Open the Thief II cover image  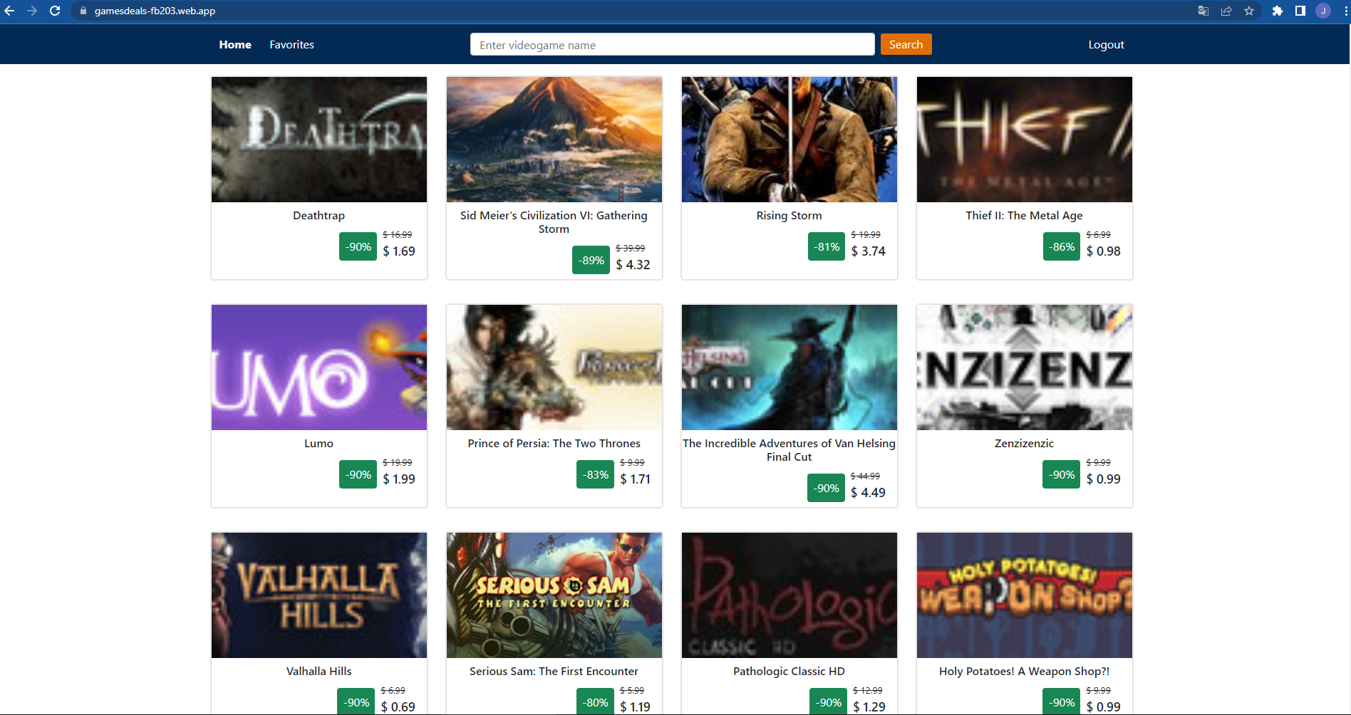pyautogui.click(x=1025, y=140)
